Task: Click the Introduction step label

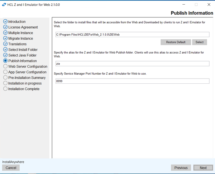Action: pos(17,22)
